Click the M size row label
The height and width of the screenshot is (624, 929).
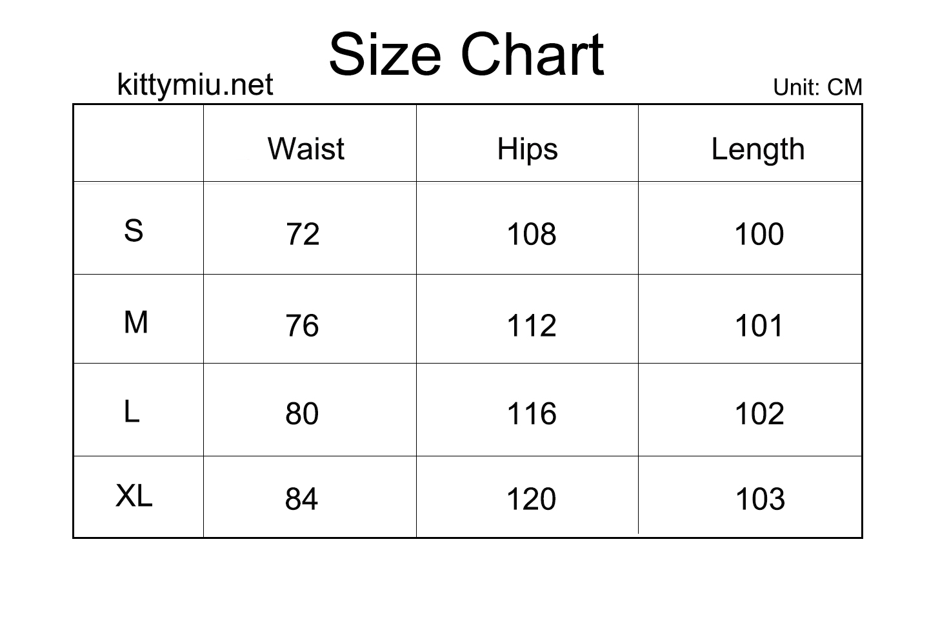coord(136,322)
